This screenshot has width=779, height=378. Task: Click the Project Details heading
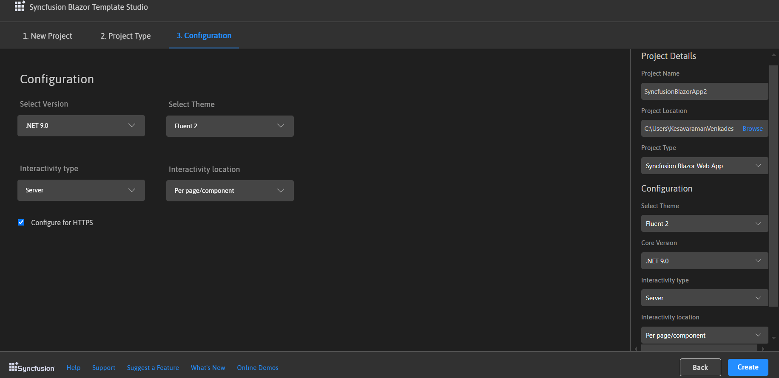pyautogui.click(x=668, y=56)
